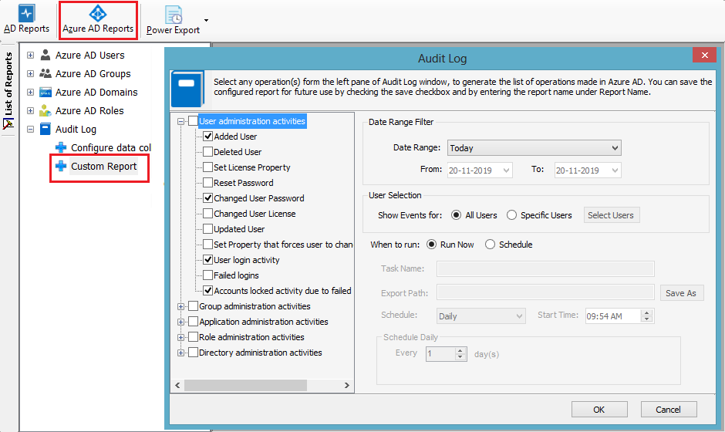Select the Azure AD Groups icon
The height and width of the screenshot is (432, 725).
46,73
